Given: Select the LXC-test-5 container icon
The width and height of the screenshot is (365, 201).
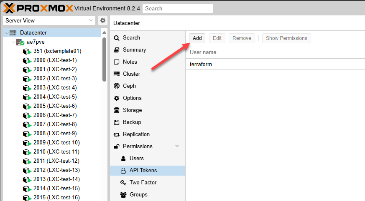Looking at the screenshot, I should click(x=27, y=97).
